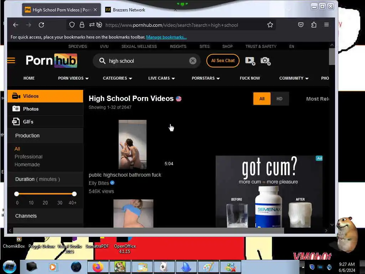365x274 pixels.
Task: Open the Most Relevant sort dropdown
Action: point(318,99)
